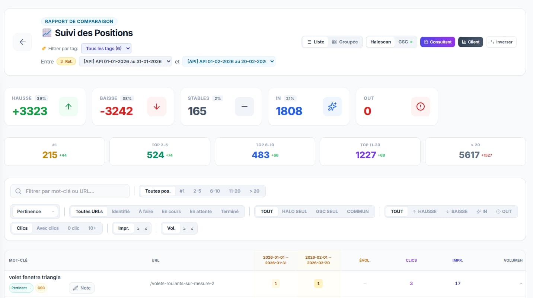Open the Pertinence sorting dropdown
The width and height of the screenshot is (533, 298).
click(35, 211)
